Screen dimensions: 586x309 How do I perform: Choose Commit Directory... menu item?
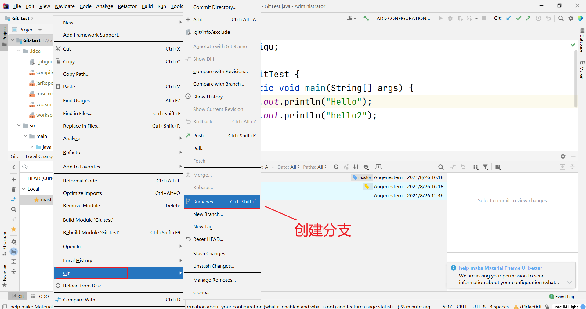[x=222, y=7]
